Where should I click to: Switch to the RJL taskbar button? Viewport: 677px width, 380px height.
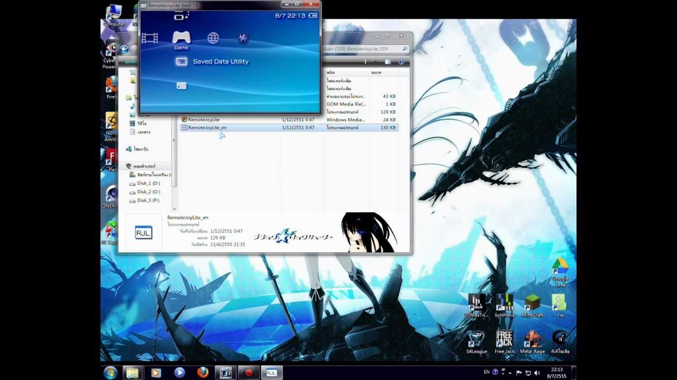click(x=272, y=373)
